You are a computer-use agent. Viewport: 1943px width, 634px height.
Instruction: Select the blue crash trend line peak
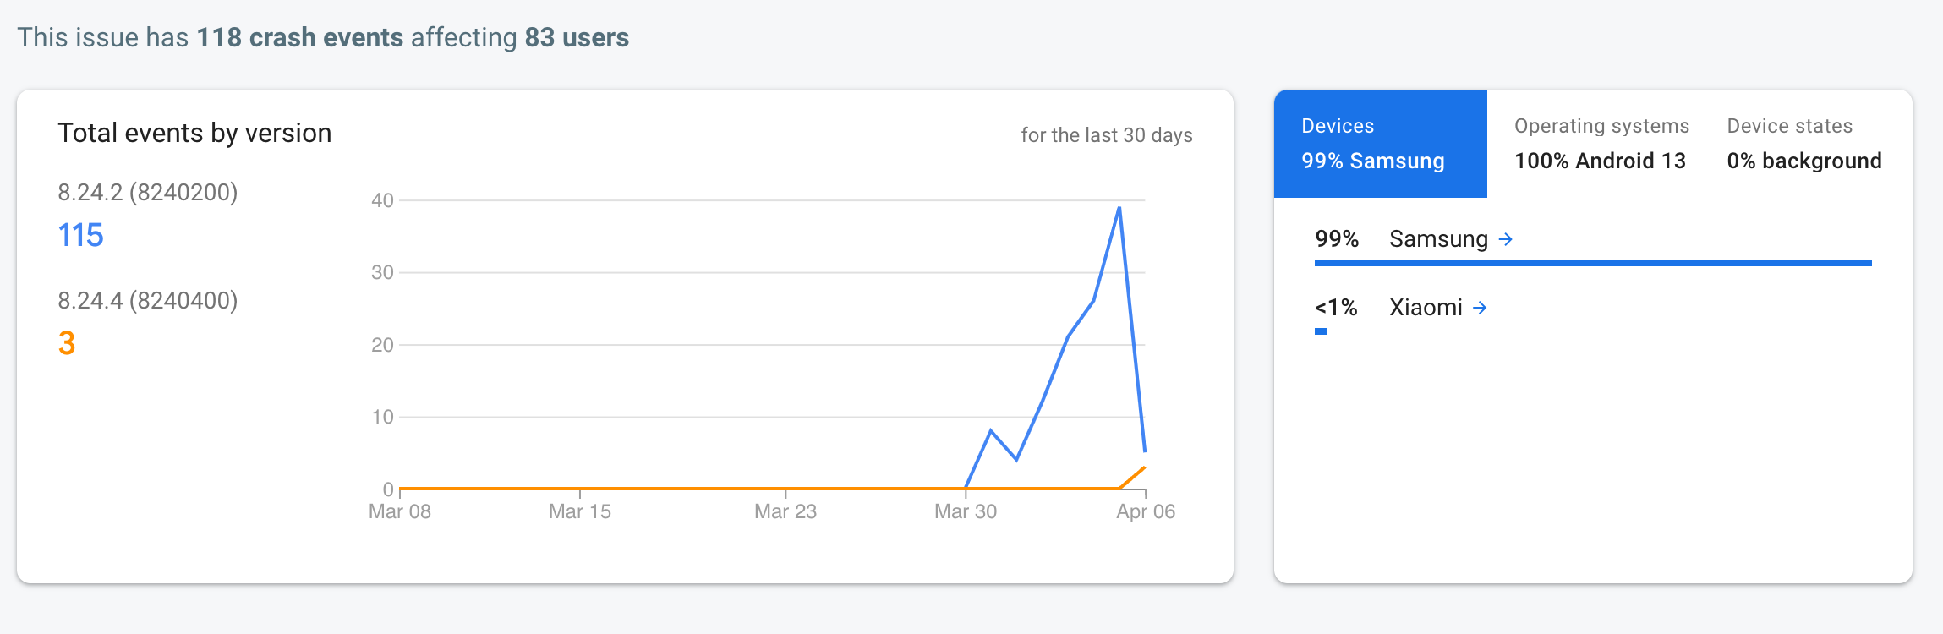[x=1119, y=206]
